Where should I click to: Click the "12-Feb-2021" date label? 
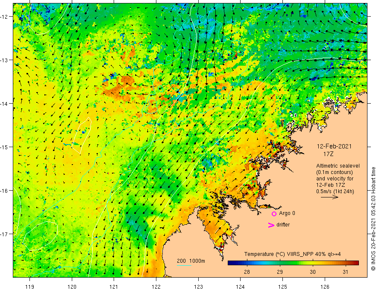(334, 146)
